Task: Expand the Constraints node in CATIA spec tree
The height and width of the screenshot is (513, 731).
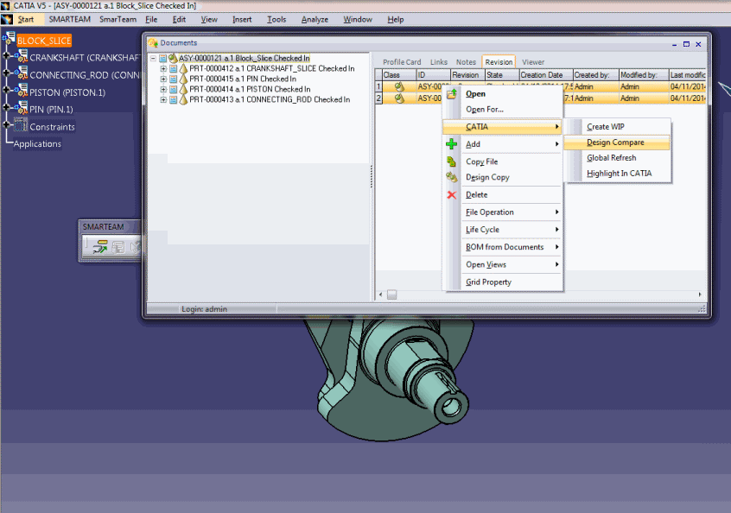Action: (6, 124)
